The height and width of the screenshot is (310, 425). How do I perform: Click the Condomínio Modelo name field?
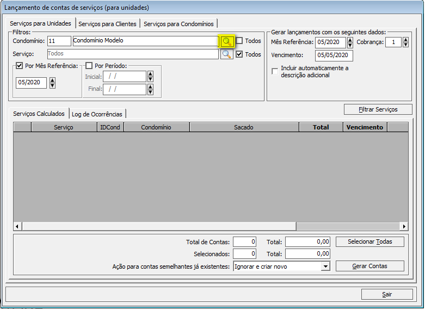(145, 41)
